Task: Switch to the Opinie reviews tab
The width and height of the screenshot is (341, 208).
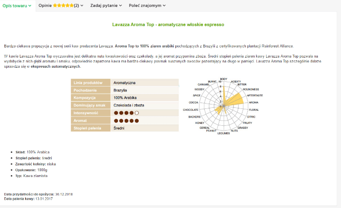Action: click(x=61, y=6)
